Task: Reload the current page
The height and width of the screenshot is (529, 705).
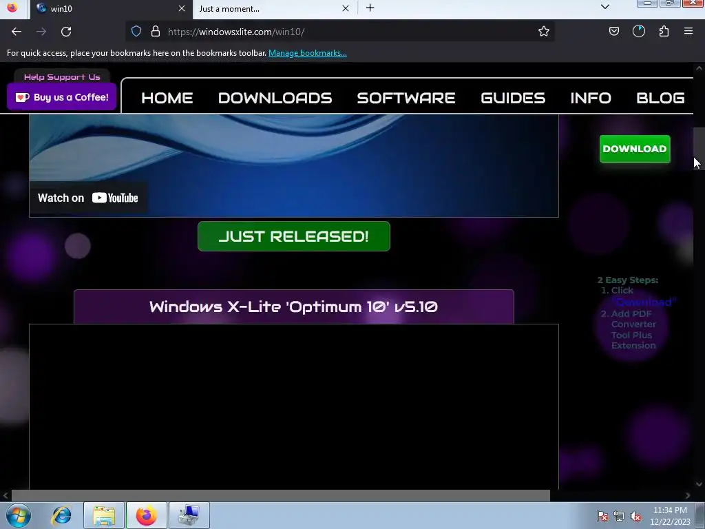Action: pos(66,32)
